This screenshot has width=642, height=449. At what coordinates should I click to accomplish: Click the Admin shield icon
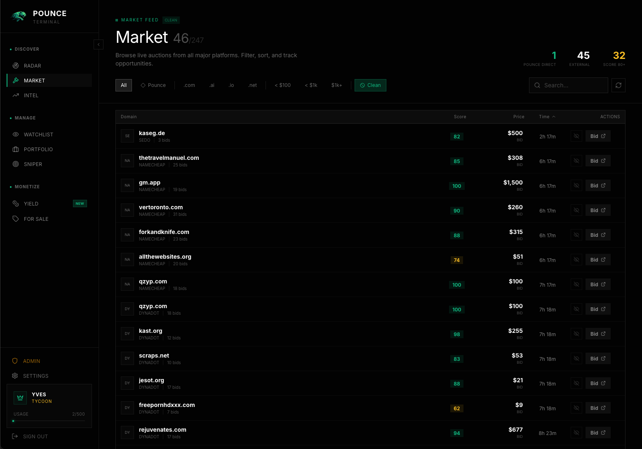[15, 361]
